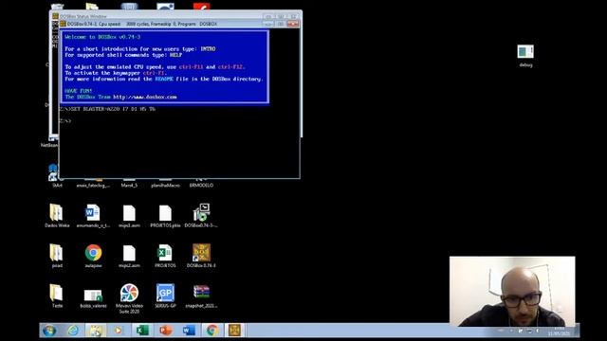Open the snapshot archive icon
Viewport: 607px width, 341px height.
[201, 293]
